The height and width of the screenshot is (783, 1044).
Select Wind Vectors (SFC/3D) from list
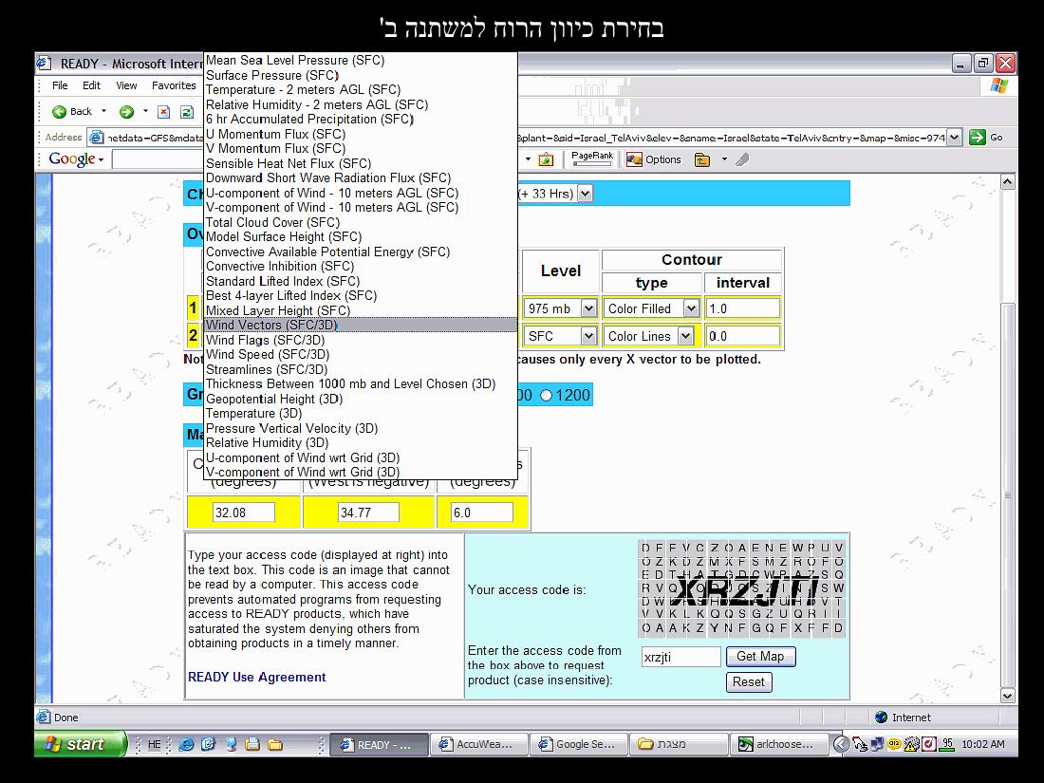click(361, 325)
